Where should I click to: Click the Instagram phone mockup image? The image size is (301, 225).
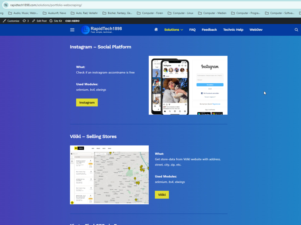pos(188,85)
